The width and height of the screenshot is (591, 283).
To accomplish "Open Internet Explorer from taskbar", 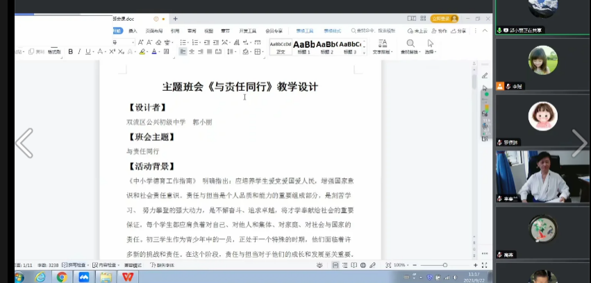I will click(40, 277).
